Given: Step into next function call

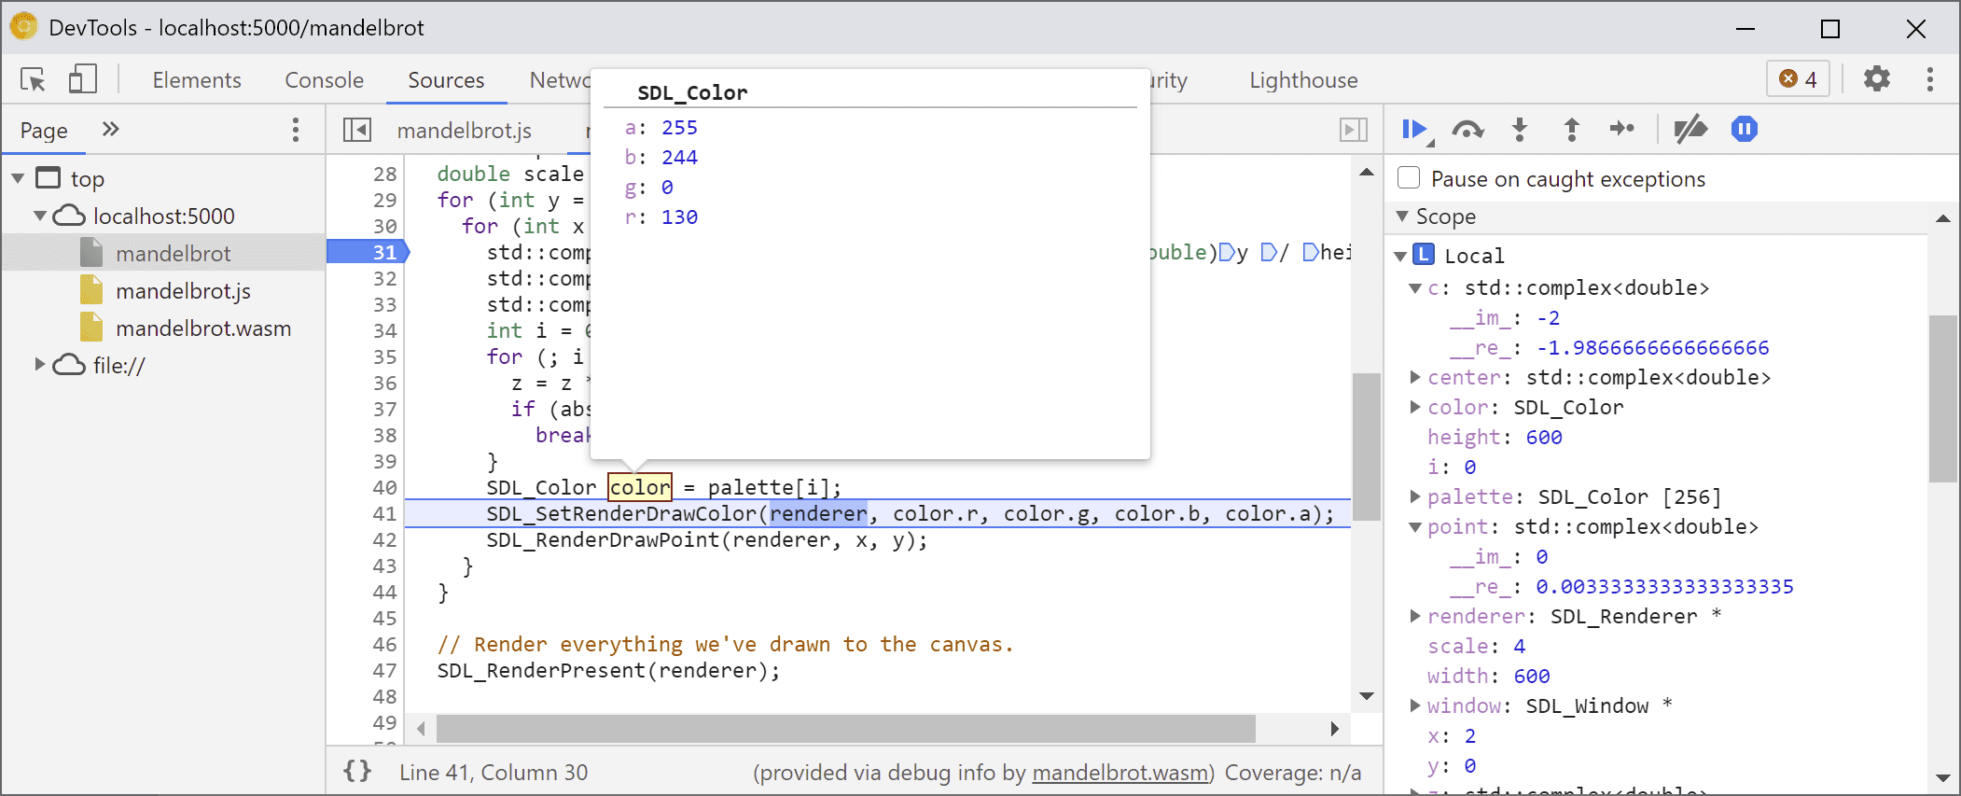Looking at the screenshot, I should pyautogui.click(x=1520, y=130).
